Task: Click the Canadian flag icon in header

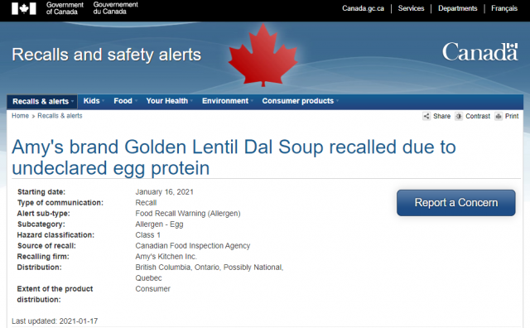Action: pyautogui.click(x=24, y=8)
